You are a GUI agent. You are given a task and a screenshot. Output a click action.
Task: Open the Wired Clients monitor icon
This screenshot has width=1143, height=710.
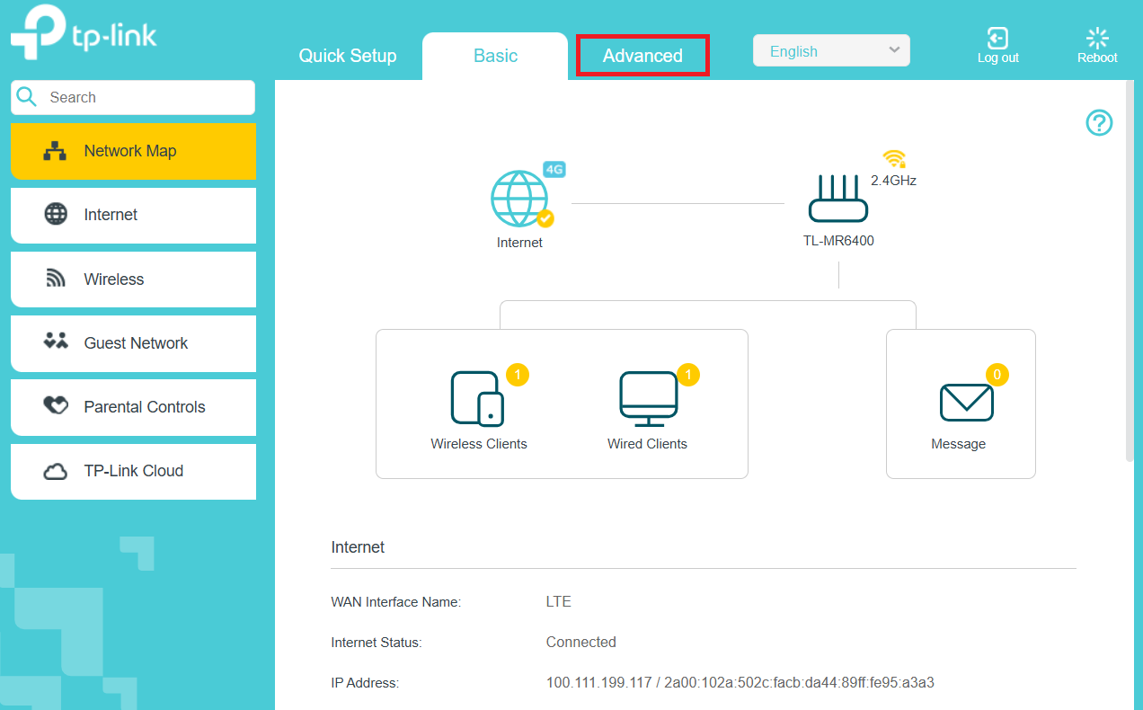coord(648,398)
